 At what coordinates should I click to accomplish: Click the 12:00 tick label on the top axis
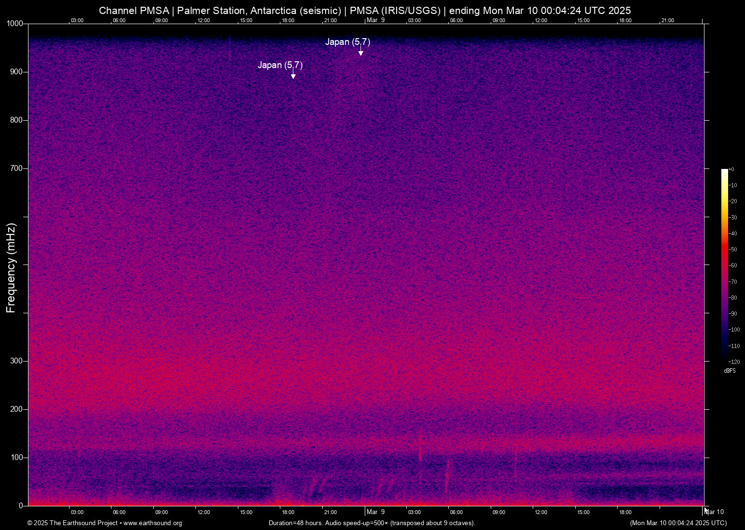(x=204, y=20)
